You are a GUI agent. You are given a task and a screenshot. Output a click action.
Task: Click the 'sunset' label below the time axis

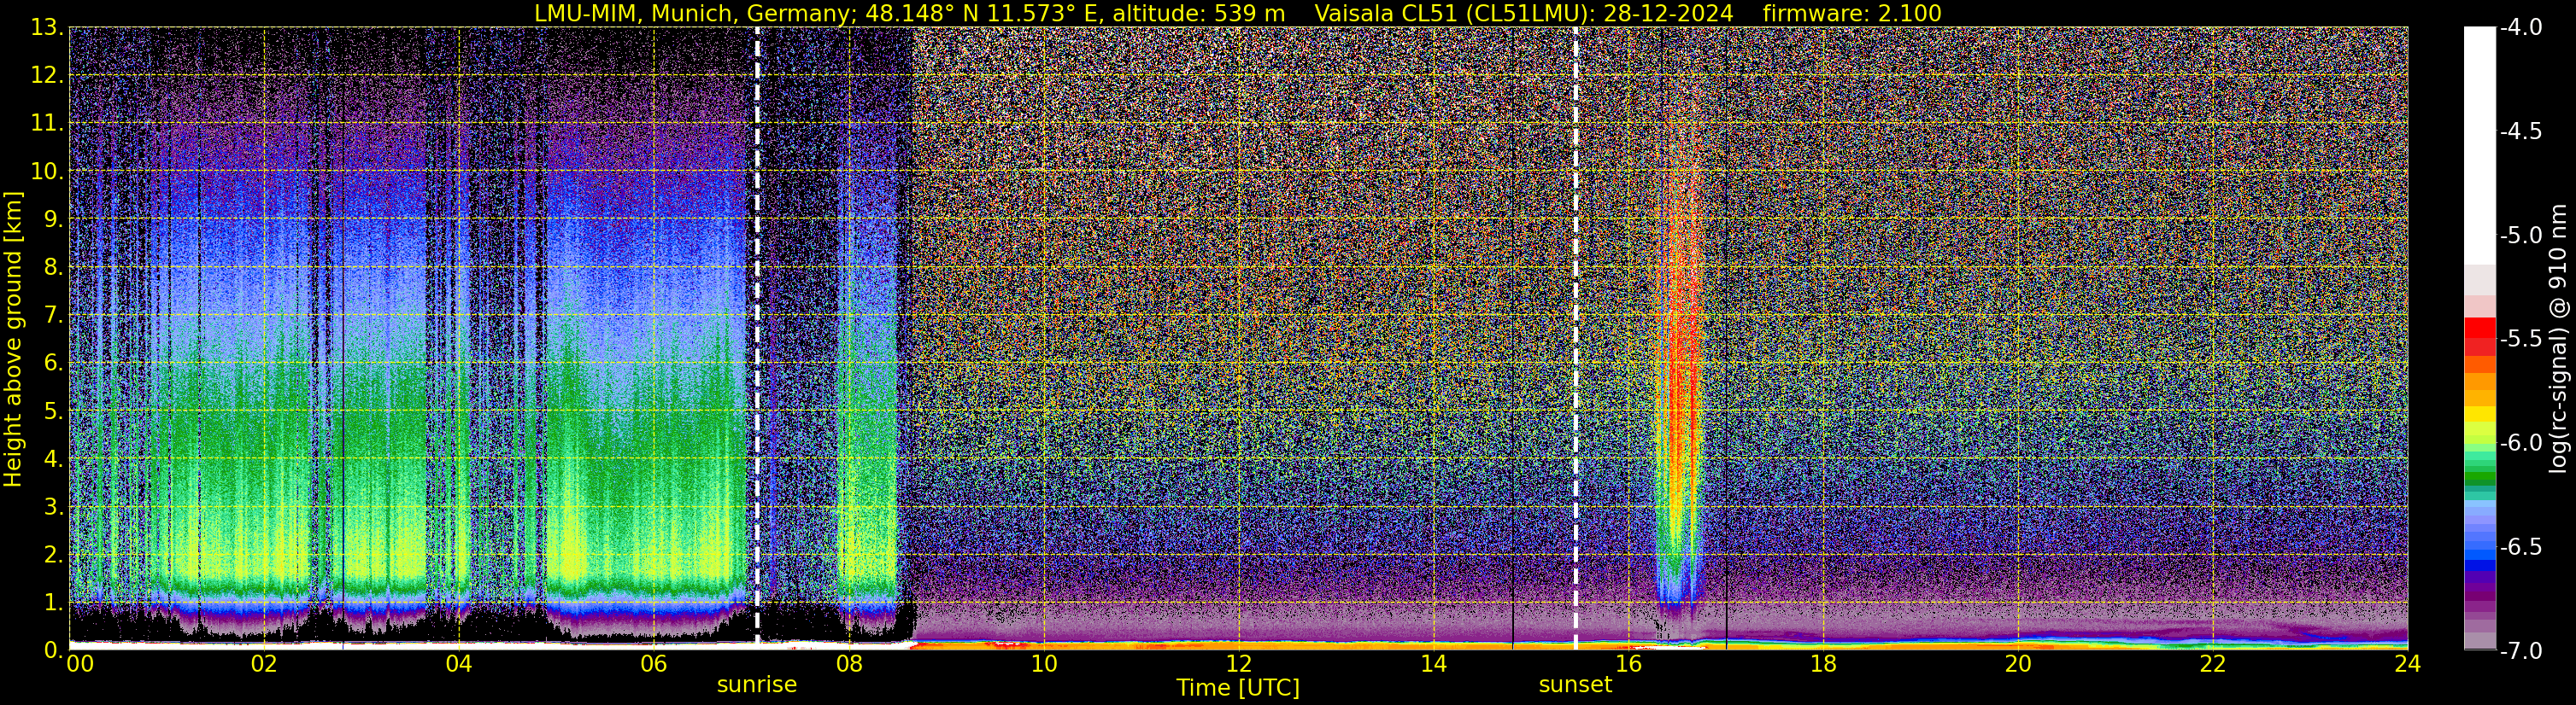pos(1575,685)
